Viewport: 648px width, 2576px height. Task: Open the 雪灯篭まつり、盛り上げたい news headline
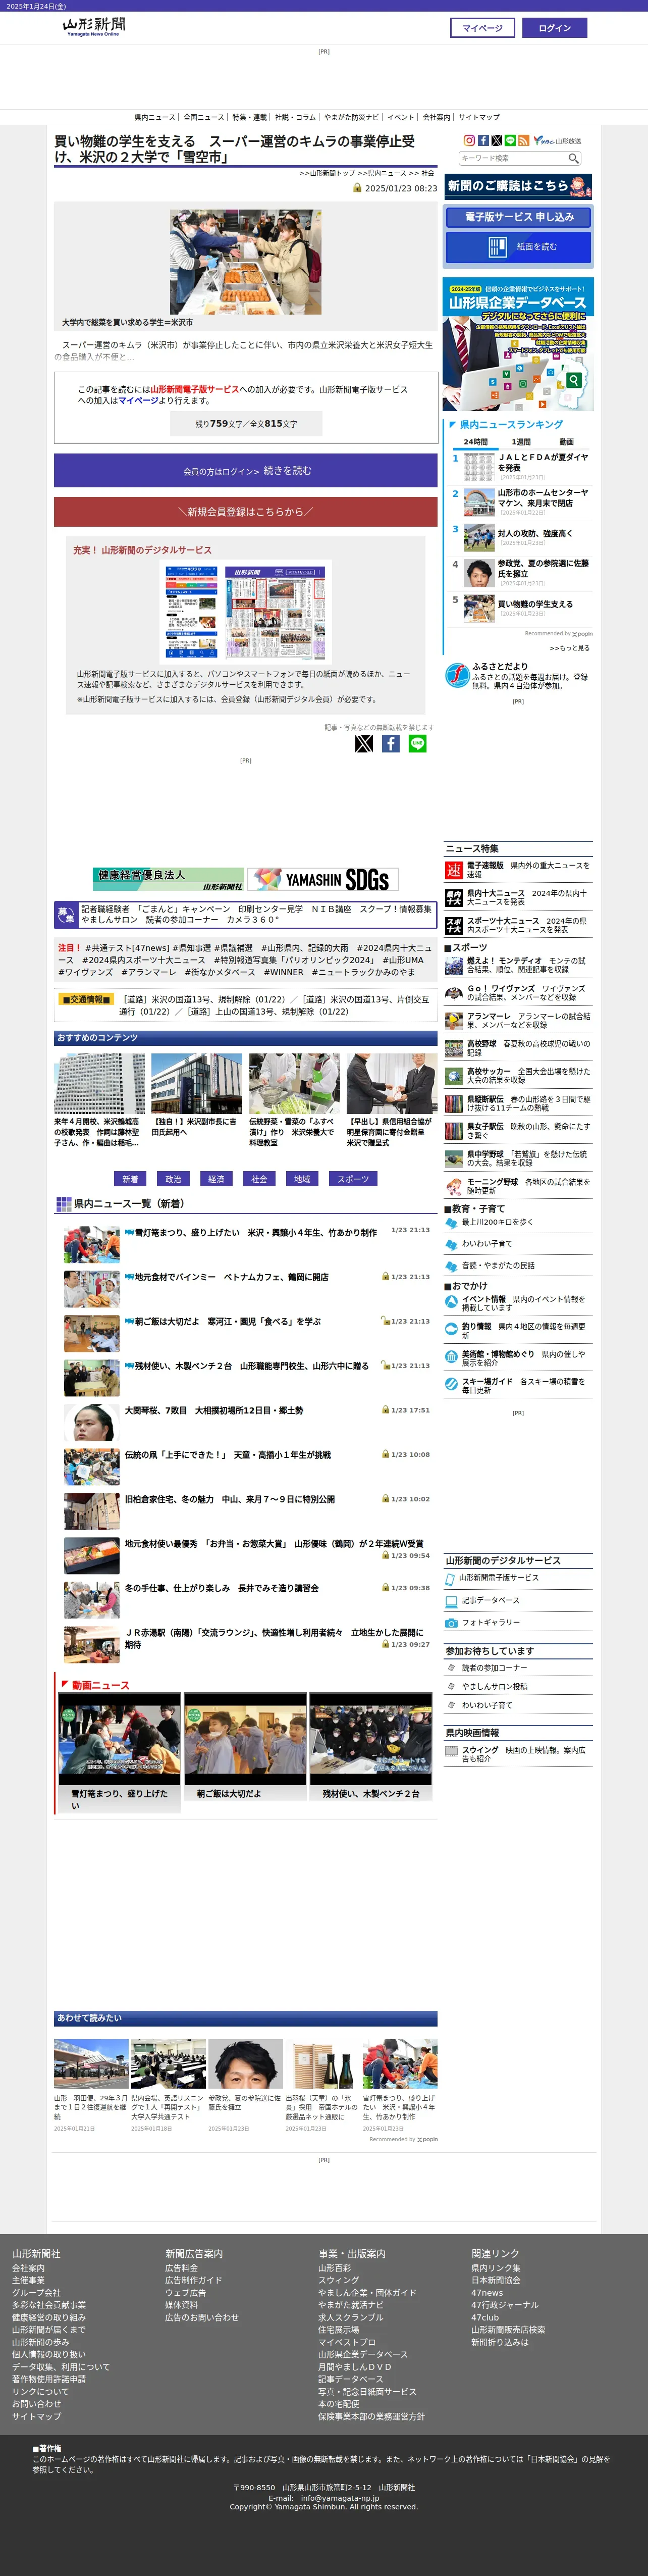(255, 1232)
